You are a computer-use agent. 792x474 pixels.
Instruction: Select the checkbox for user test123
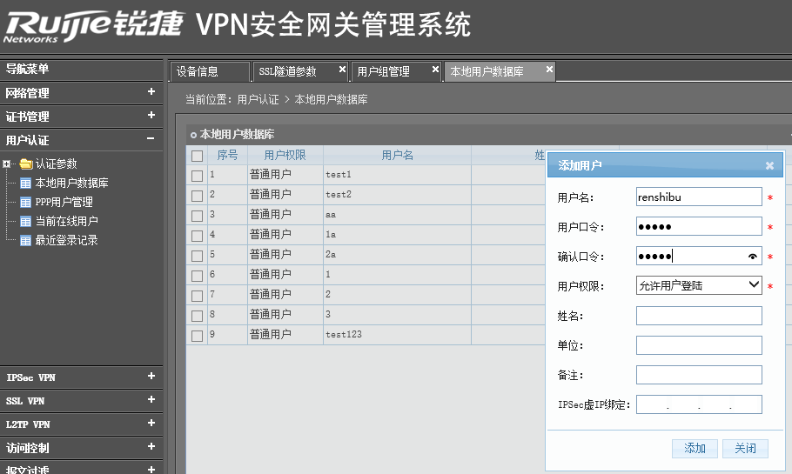(197, 336)
